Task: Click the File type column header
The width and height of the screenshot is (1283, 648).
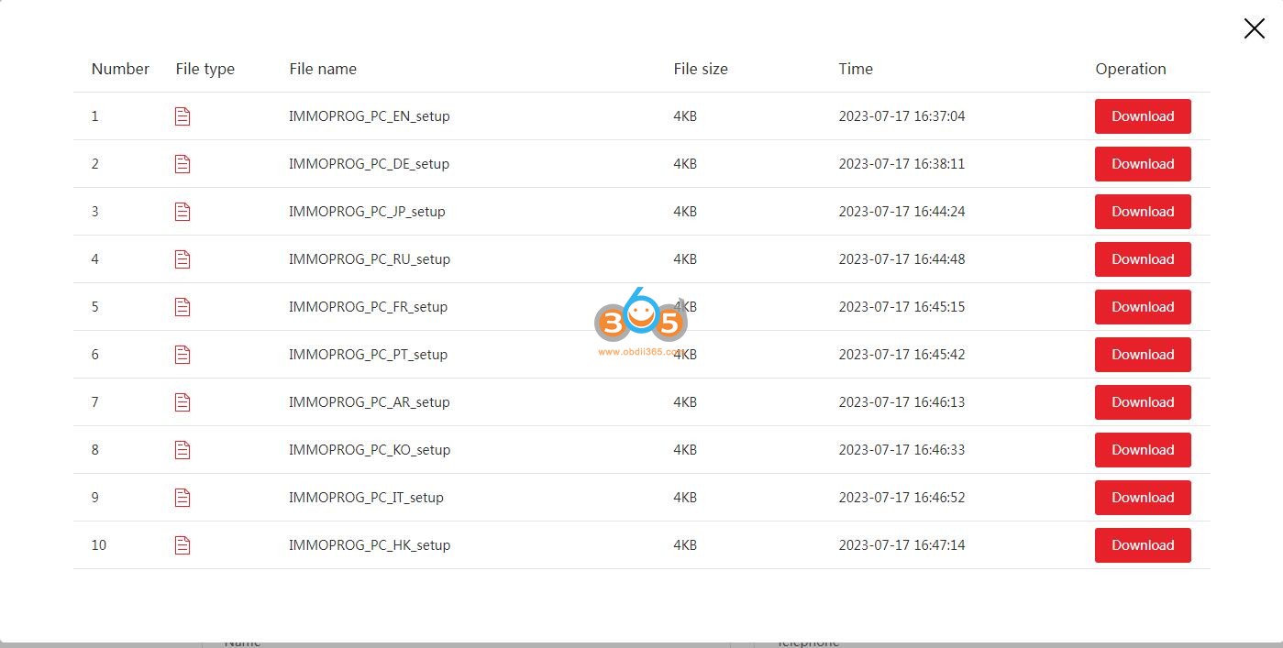Action: 205,69
